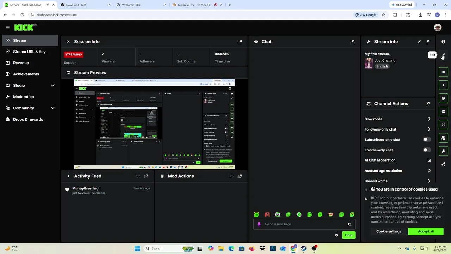
Task: Open OBS Studio from the taskbar
Action: coord(314,248)
